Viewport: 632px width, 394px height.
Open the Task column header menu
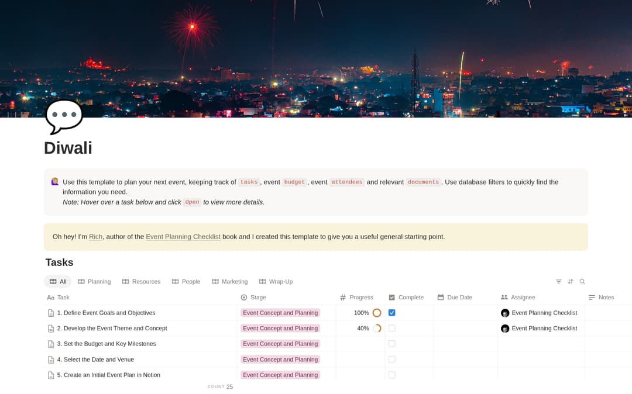click(x=140, y=298)
